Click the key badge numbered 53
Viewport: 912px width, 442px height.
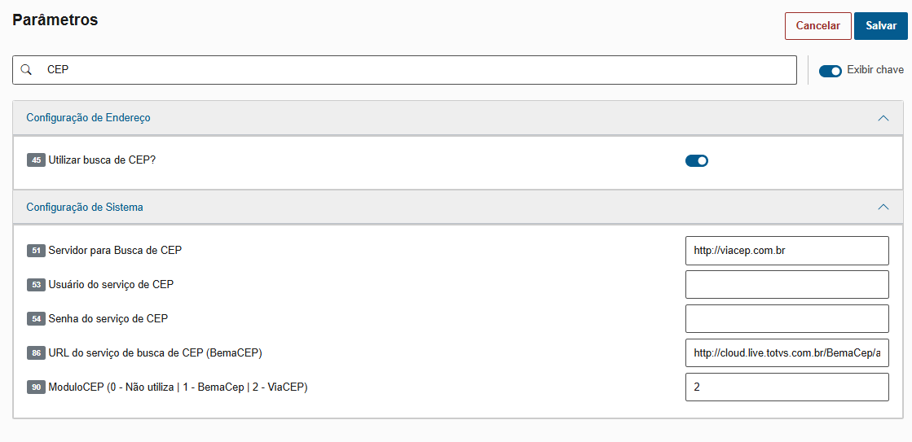point(36,285)
